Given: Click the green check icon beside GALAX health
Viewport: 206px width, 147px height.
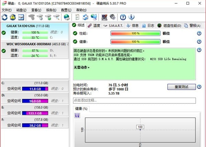Looking at the screenshot, I should pyautogui.click(x=4, y=33).
